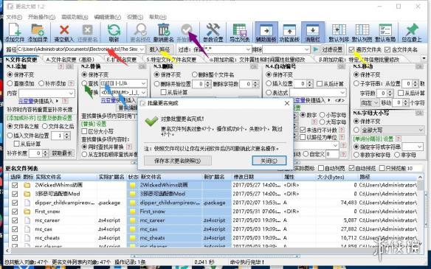This screenshot has width=431, height=269.
Task: Click the folder icon of First_snow row
Action: coord(27,212)
